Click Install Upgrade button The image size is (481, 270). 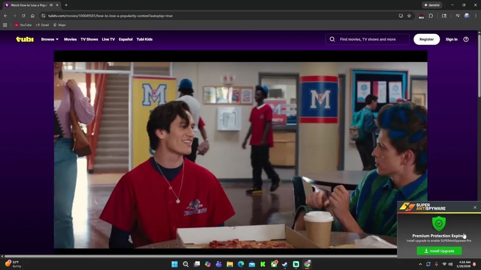tap(439, 251)
